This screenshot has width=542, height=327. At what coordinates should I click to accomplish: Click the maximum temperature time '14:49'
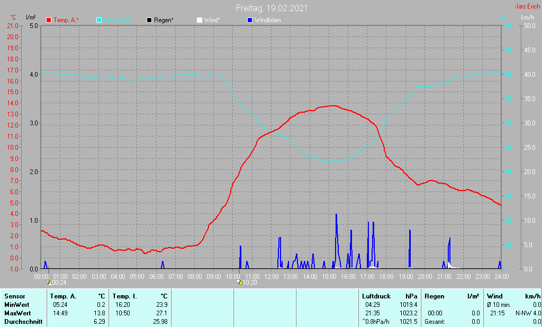point(60,313)
